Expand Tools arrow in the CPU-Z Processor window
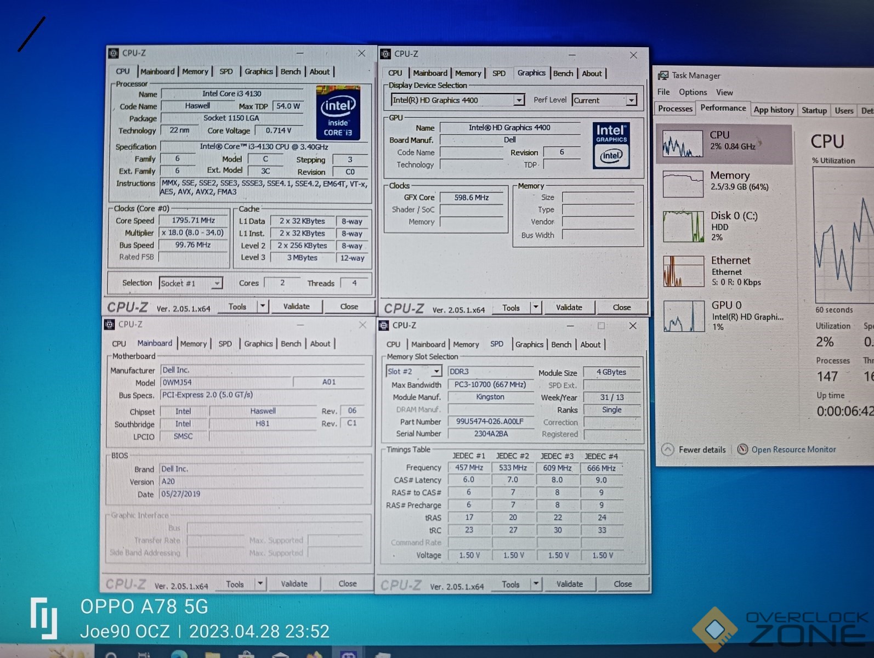The image size is (874, 658). click(263, 306)
